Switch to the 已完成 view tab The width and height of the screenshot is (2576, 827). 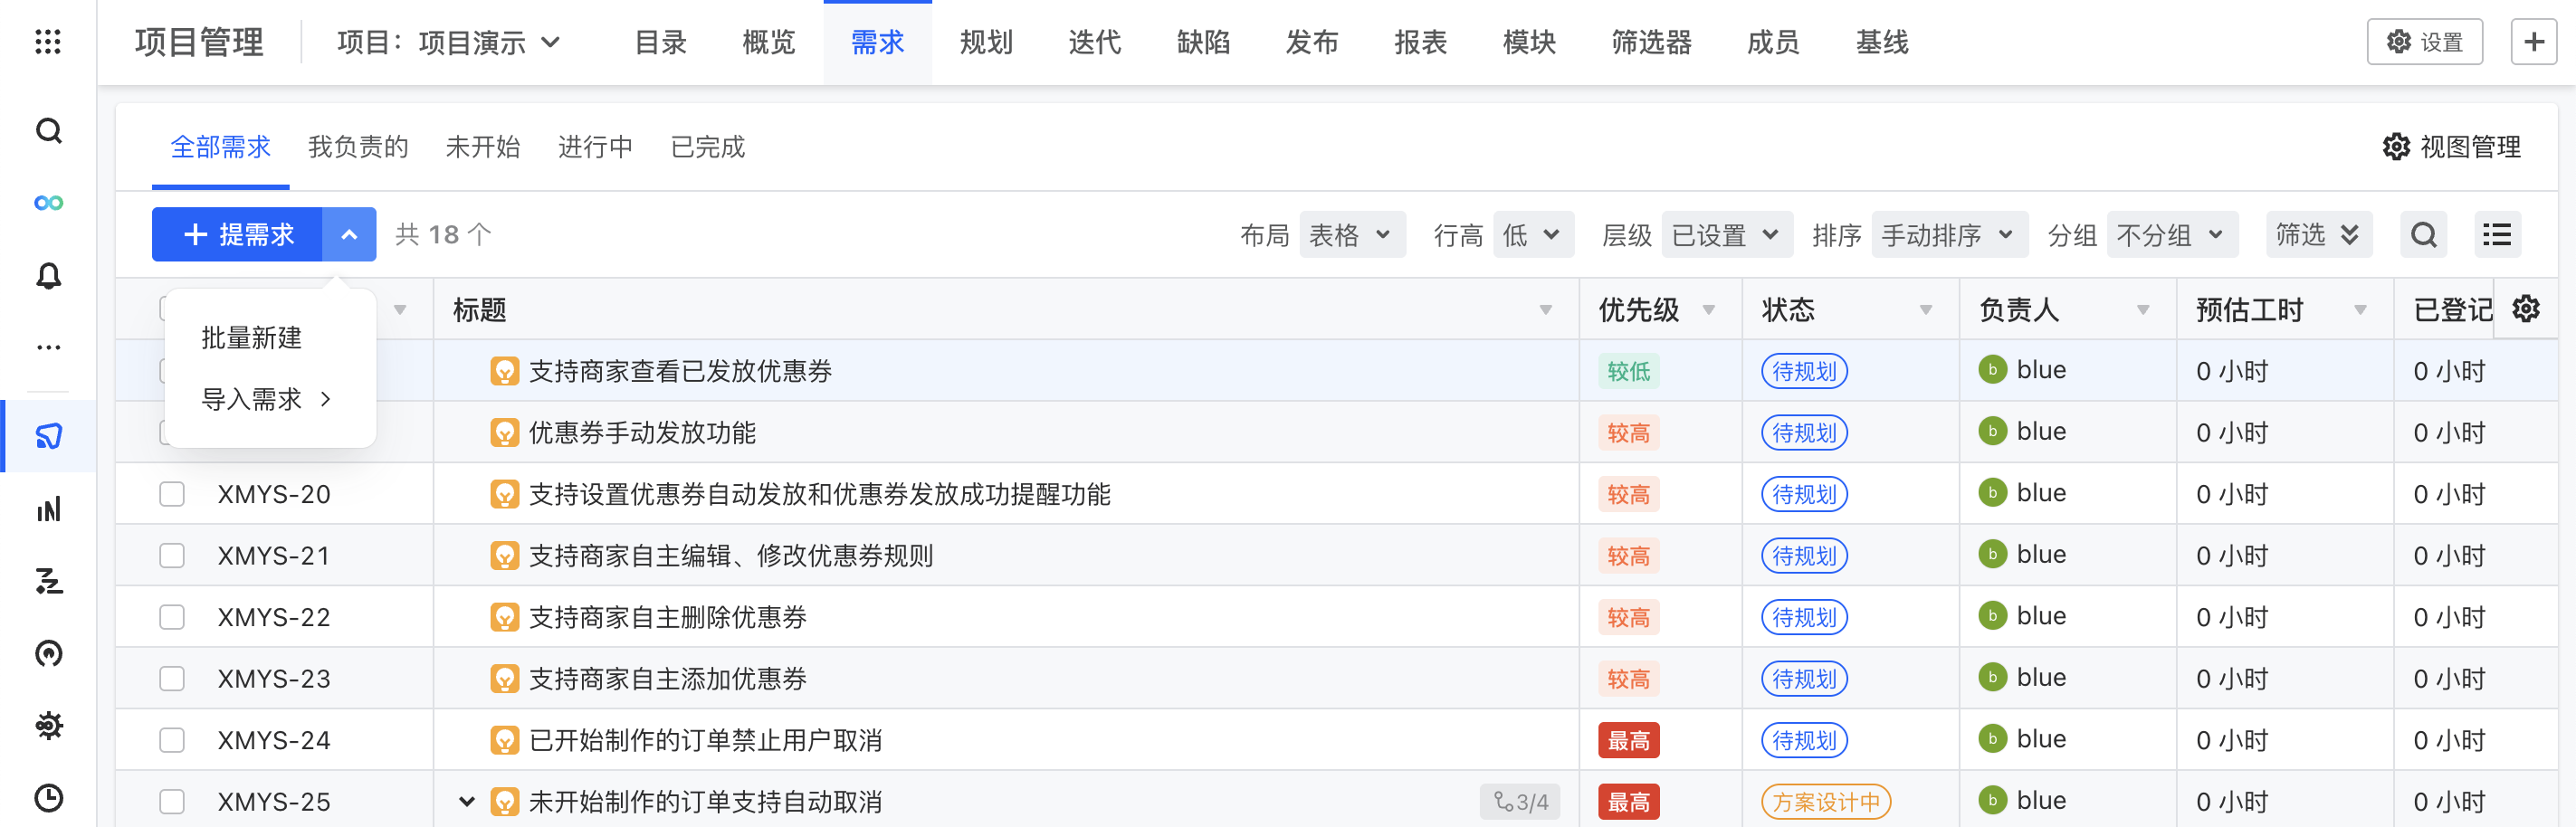pyautogui.click(x=707, y=147)
